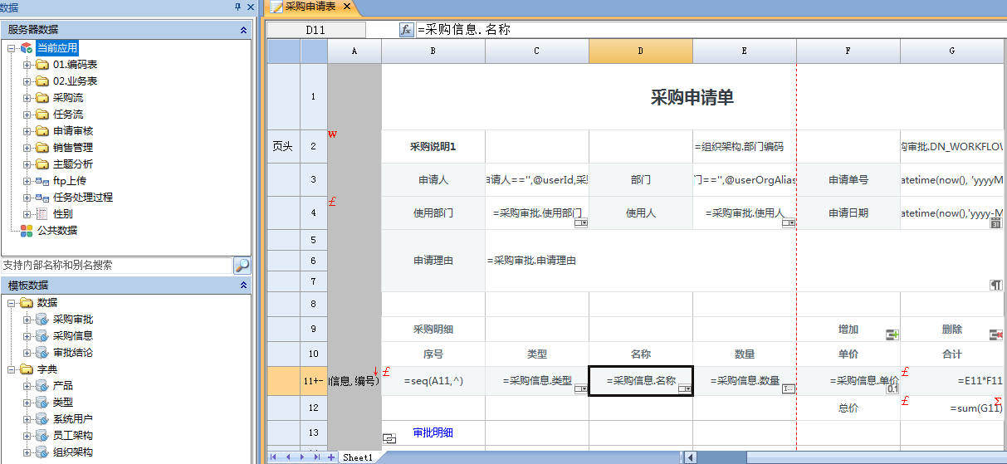This screenshot has width=1007, height=464.
Task: Click the 审批明细 link in the sheet
Action: [x=433, y=433]
